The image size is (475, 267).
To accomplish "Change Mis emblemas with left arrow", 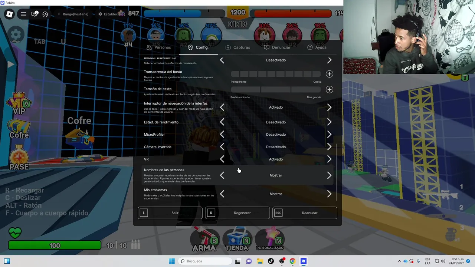I will point(222,194).
